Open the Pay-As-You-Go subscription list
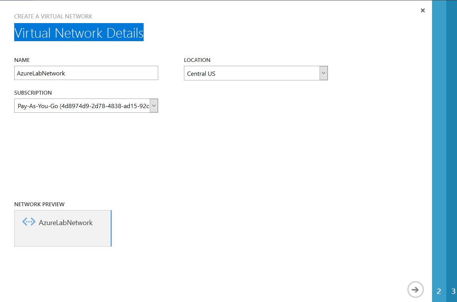Image resolution: width=457 pixels, height=302 pixels. (82, 106)
